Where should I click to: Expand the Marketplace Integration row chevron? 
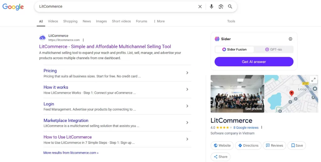click(187, 123)
